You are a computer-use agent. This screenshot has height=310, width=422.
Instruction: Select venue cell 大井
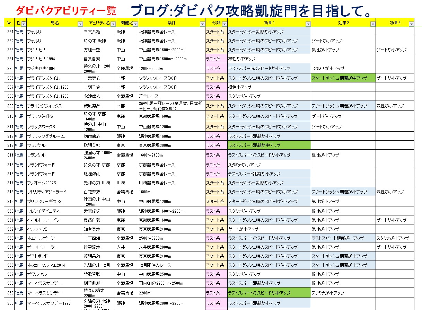[x=126, y=247]
